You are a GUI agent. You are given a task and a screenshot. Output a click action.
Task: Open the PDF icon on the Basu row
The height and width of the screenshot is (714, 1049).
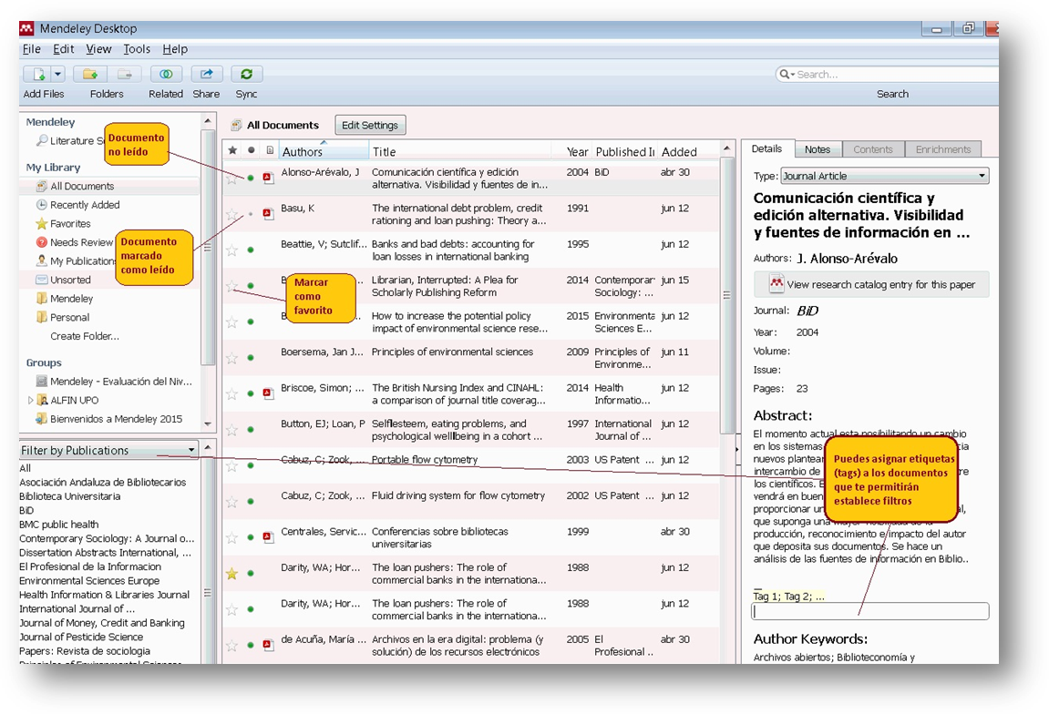click(x=268, y=213)
